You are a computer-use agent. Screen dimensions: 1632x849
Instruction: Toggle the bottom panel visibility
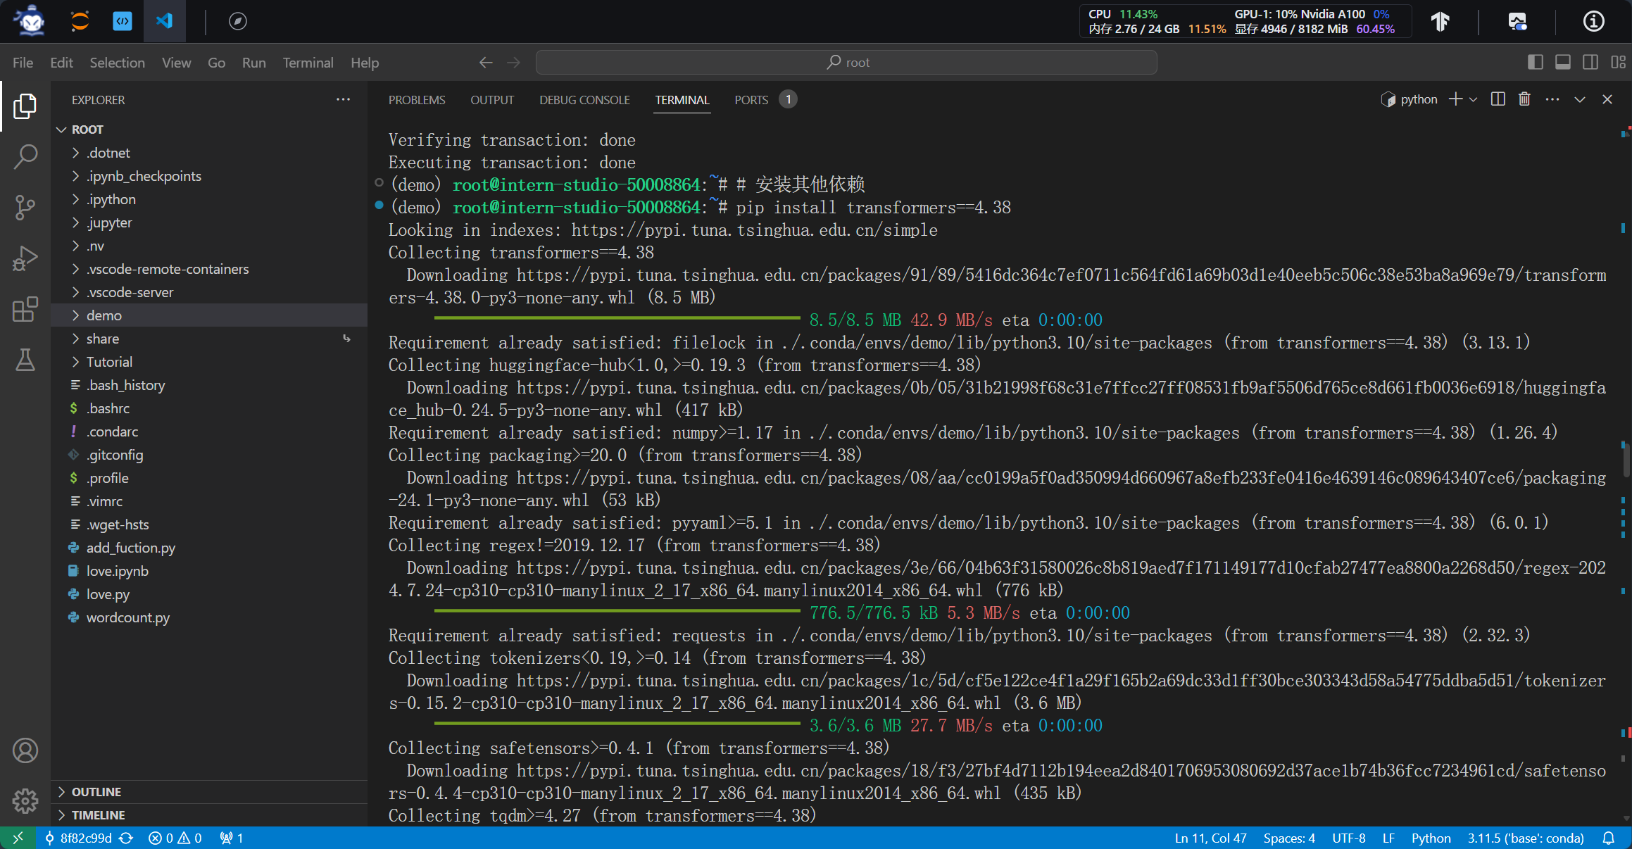(1563, 62)
